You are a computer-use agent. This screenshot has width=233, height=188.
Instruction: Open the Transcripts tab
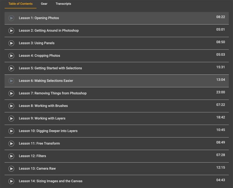coord(63,4)
